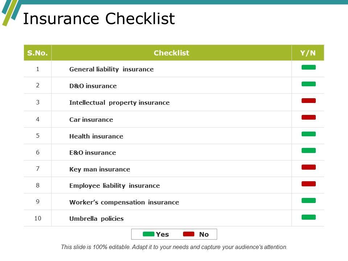Click green indicator for D&O insurance row
348x261 pixels.
tap(308, 84)
